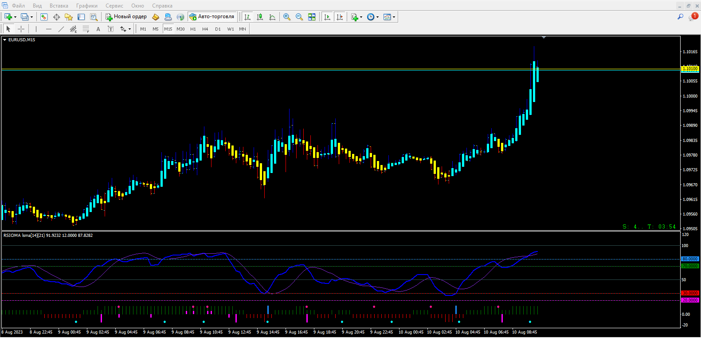Open the Navigator folder-star icon
Screen dimensions: 701x338
69,17
